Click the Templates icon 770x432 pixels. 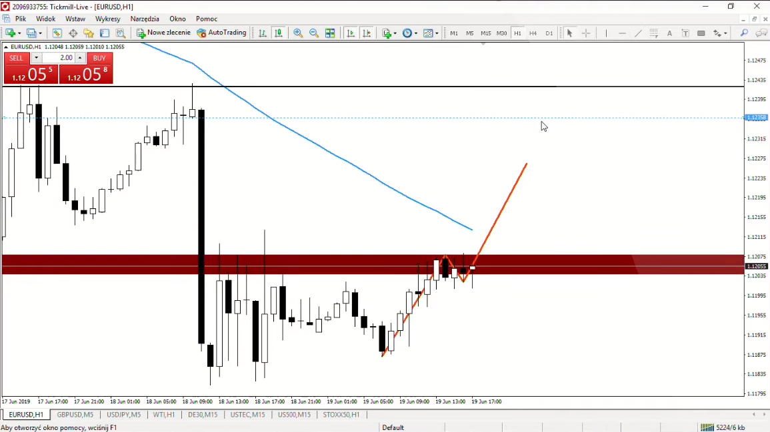click(428, 33)
